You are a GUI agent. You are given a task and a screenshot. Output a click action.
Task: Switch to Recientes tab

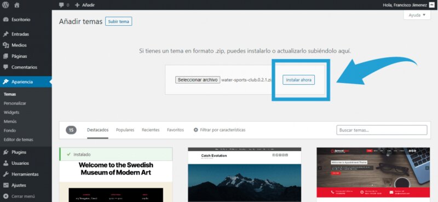click(x=151, y=130)
